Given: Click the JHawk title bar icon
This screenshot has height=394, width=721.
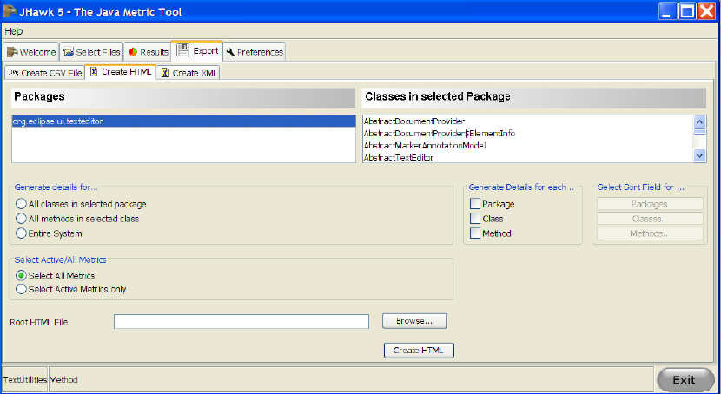Looking at the screenshot, I should (10, 11).
